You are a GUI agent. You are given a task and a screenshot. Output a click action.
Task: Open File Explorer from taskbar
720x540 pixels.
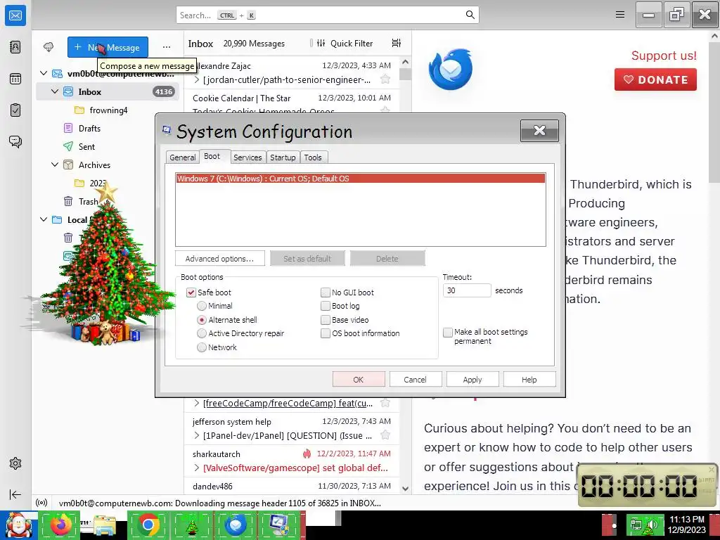(104, 526)
